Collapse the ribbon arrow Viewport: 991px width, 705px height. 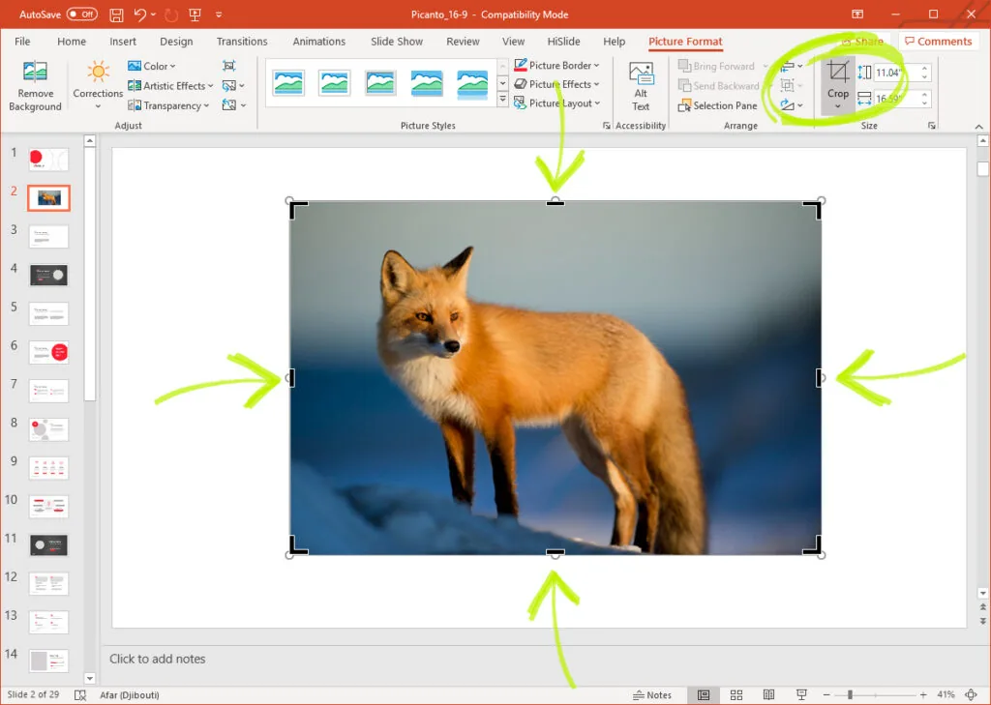[979, 126]
